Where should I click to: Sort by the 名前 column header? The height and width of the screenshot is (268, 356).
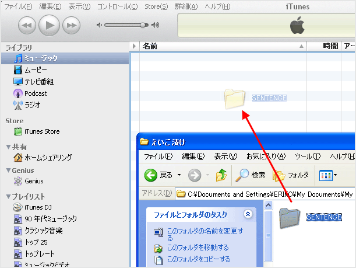click(x=223, y=46)
